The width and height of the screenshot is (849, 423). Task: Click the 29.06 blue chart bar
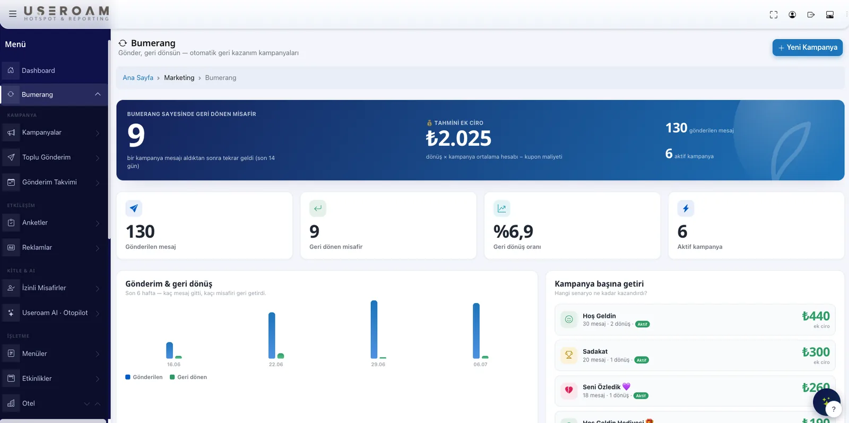coord(374,330)
